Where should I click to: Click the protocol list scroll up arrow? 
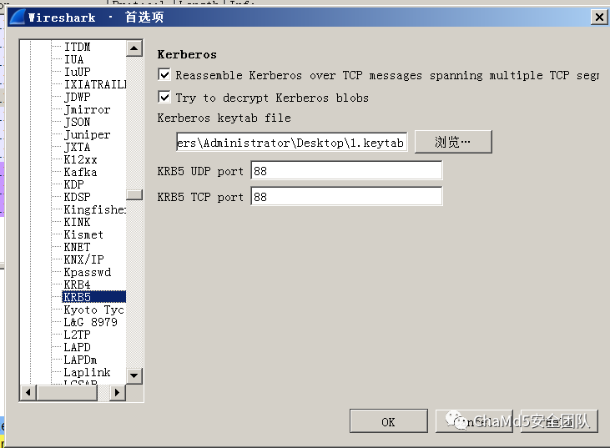tap(134, 48)
